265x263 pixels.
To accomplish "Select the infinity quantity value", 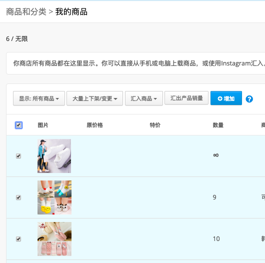I will tap(216, 155).
